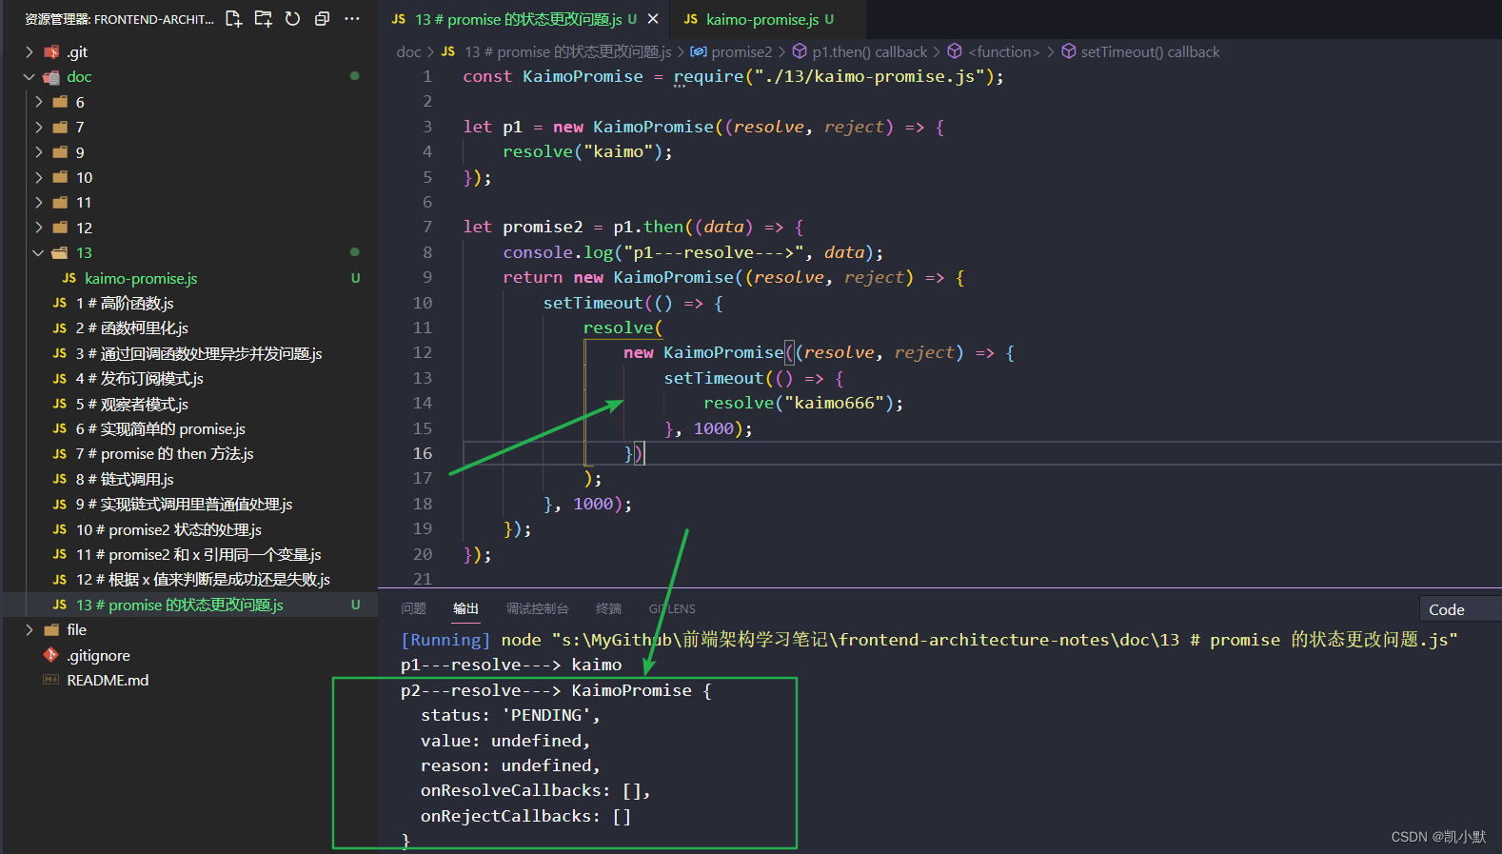The width and height of the screenshot is (1502, 854).
Task: Click '<function>' breadcrumb item
Action: [1004, 52]
